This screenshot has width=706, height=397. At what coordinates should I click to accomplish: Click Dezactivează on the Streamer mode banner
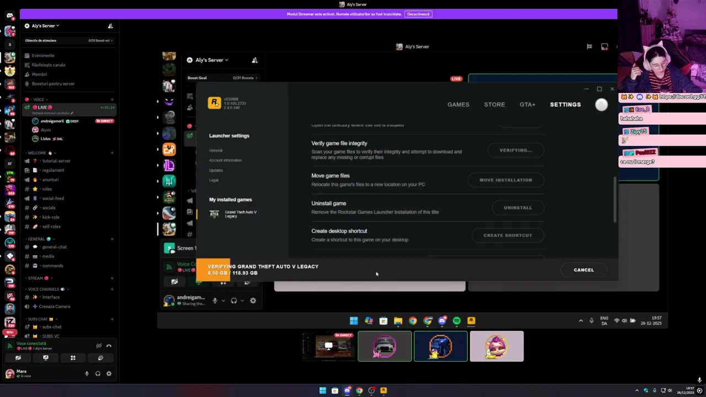[418, 14]
